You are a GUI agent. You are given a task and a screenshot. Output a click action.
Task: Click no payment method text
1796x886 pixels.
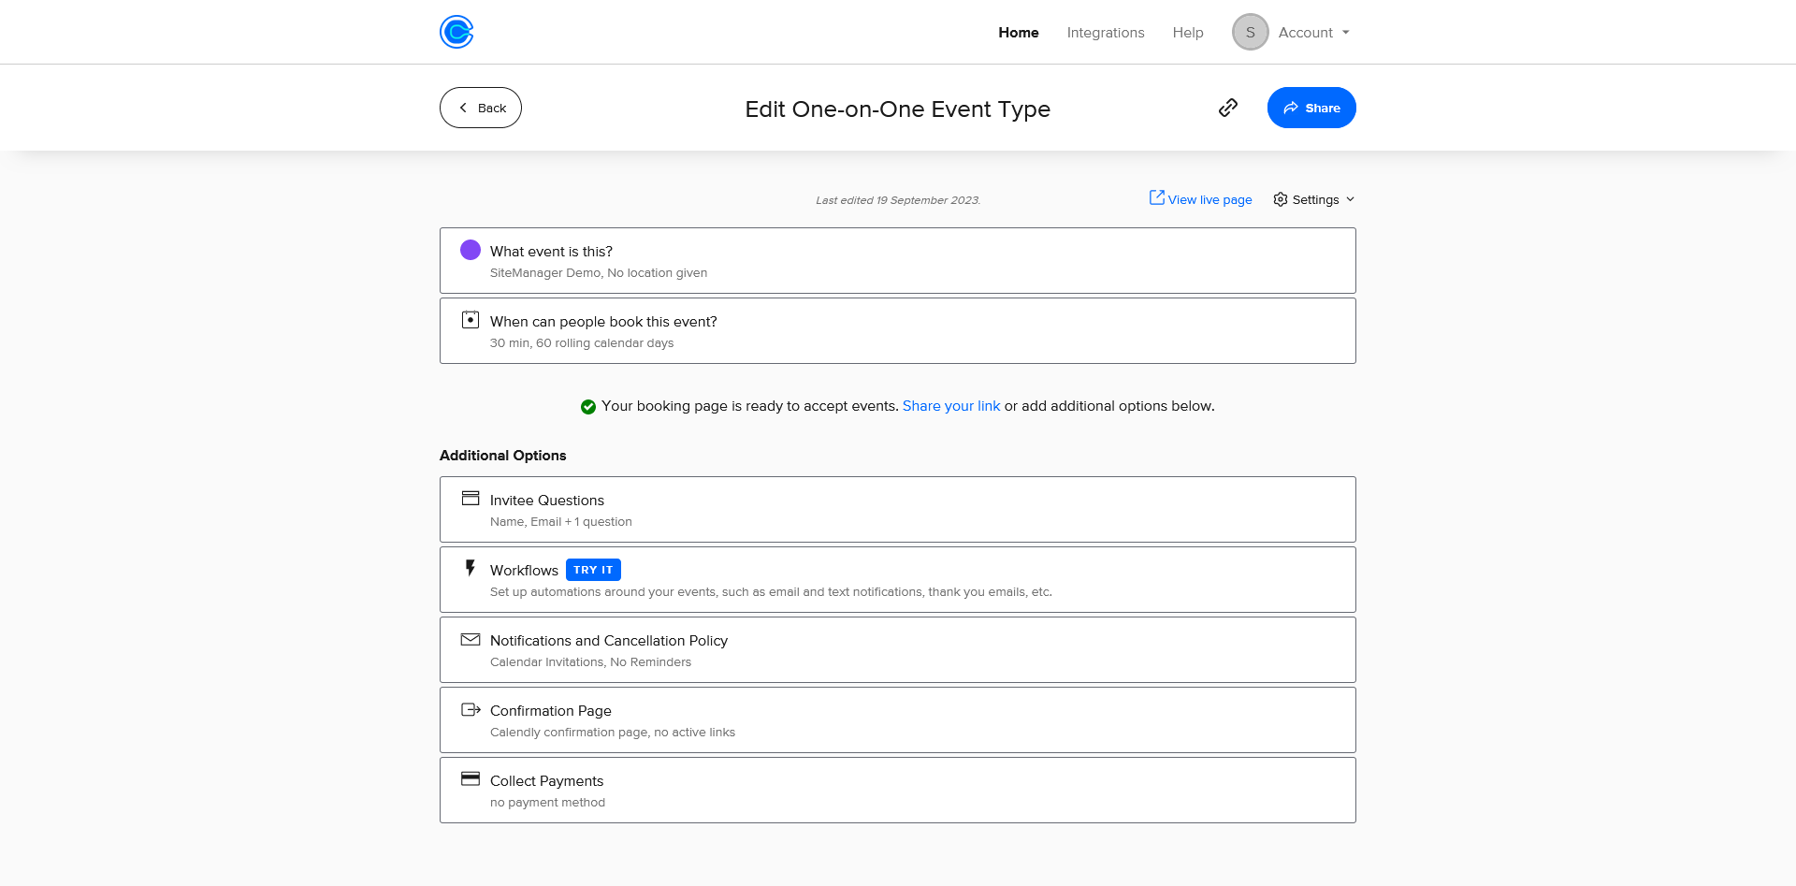click(x=547, y=803)
